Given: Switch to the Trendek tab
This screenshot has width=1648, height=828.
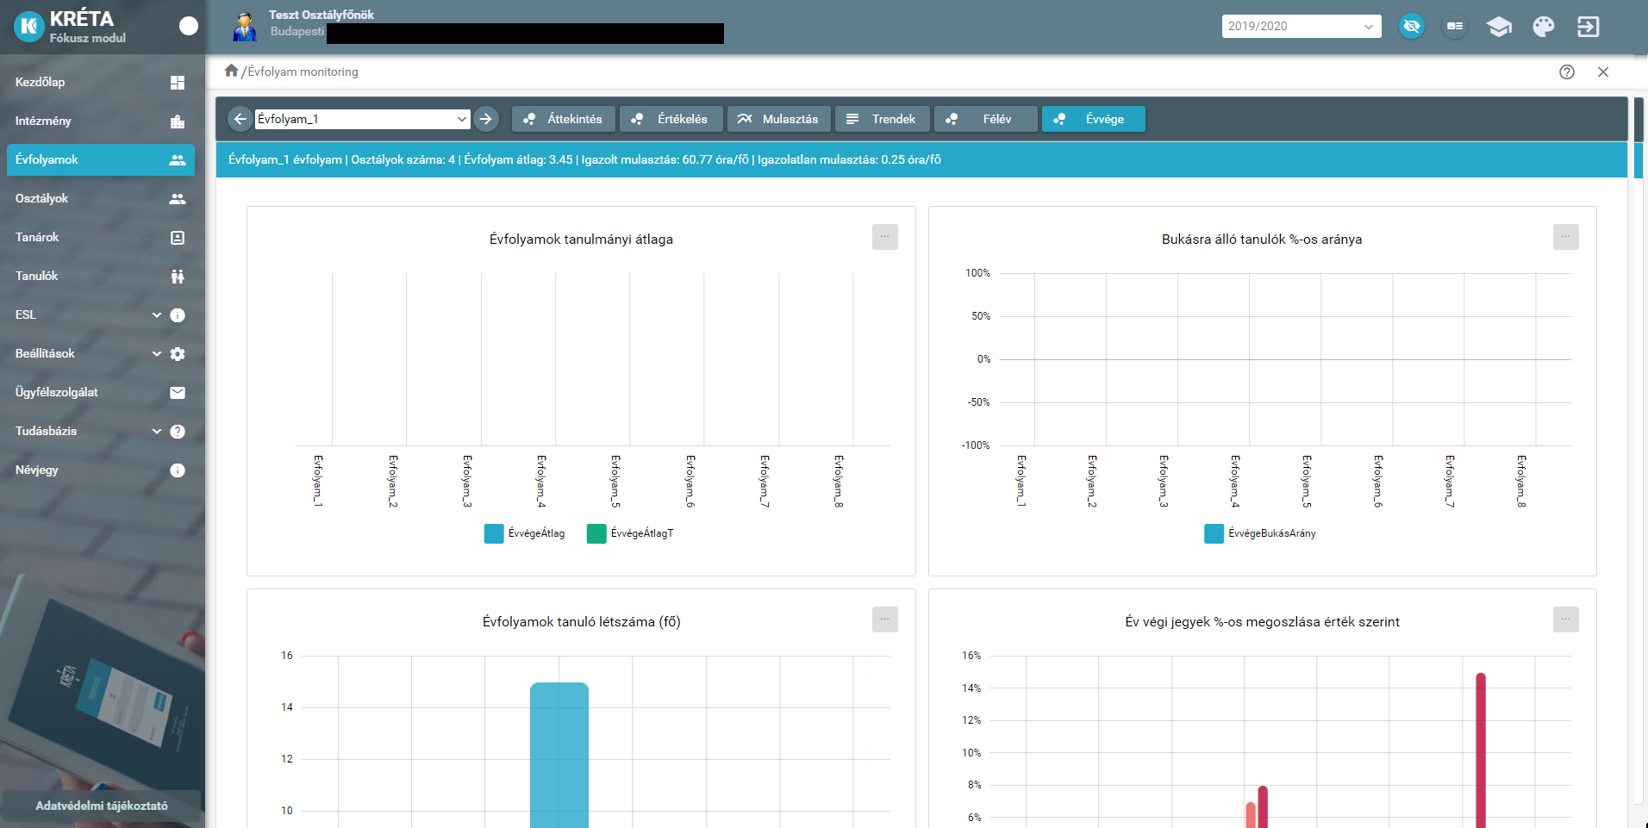Looking at the screenshot, I should [x=883, y=119].
